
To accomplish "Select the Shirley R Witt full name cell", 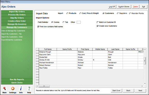I will tap(48, 60).
